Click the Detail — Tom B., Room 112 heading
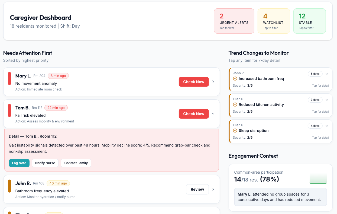The height and width of the screenshot is (214, 337). tap(33, 136)
